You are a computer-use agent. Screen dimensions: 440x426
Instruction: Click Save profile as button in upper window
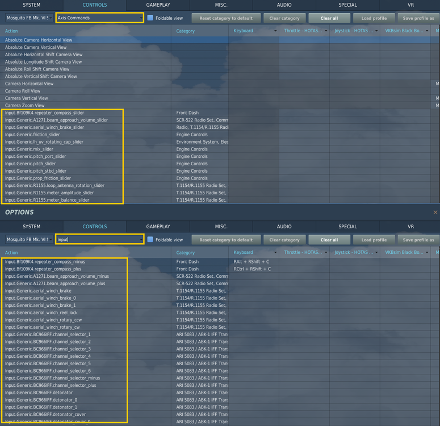[418, 18]
